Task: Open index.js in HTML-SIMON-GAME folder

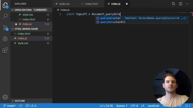Action: (31, 38)
